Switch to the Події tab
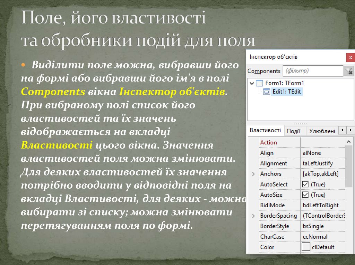The width and height of the screenshot is (355, 265). point(293,131)
